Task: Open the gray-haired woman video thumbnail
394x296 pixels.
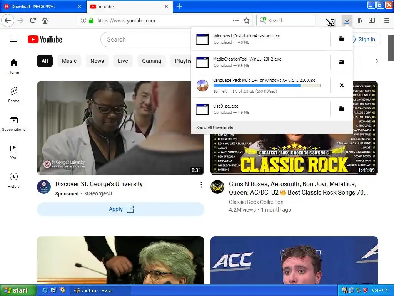Action: pyautogui.click(x=120, y=260)
